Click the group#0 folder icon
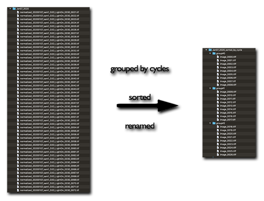This screenshot has width=264, height=201. (213, 54)
